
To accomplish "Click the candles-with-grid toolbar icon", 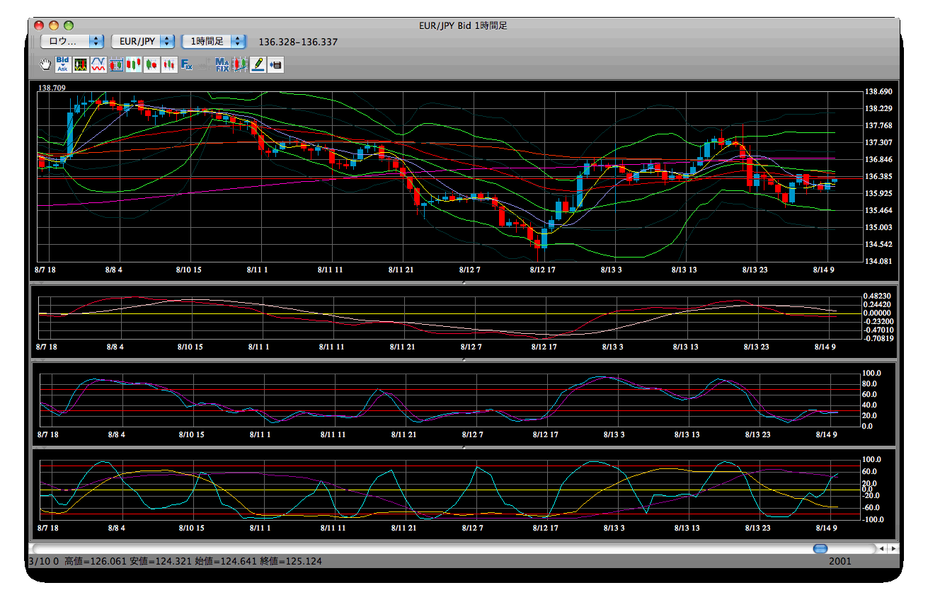I will [116, 65].
